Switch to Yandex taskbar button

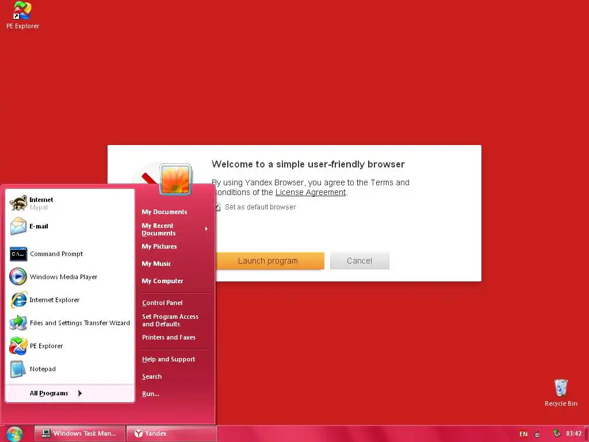point(171,433)
